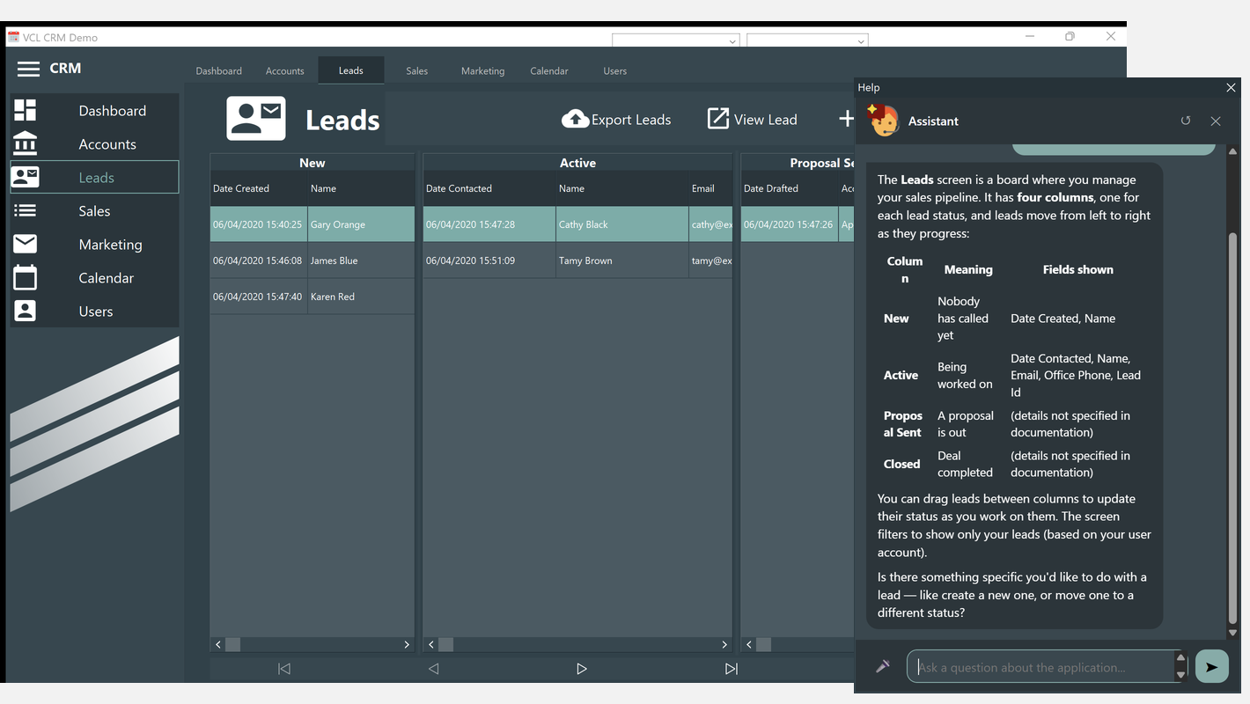Click the Sales list icon in the sidebar
This screenshot has height=704, width=1250.
click(26, 210)
